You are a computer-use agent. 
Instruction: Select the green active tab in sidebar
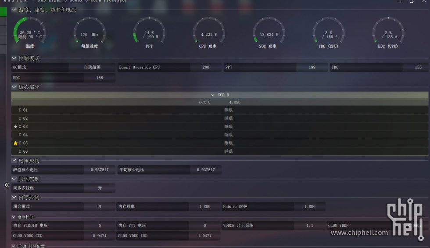(x=4, y=11)
